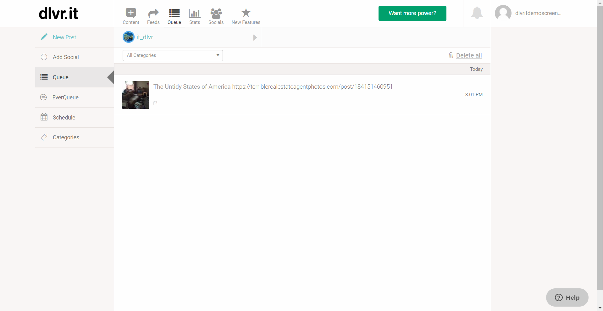Open the dlvritdemoscreen account menu

pyautogui.click(x=538, y=13)
